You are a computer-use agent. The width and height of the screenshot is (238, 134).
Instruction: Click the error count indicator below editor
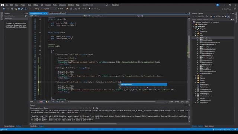click(x=42, y=102)
